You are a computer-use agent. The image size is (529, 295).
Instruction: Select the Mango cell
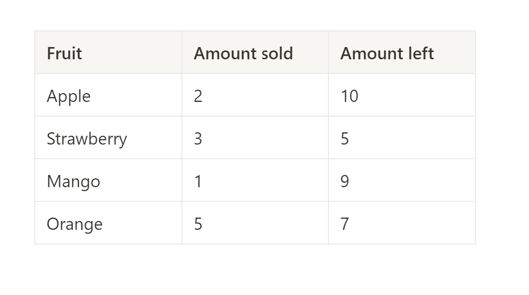click(x=108, y=180)
